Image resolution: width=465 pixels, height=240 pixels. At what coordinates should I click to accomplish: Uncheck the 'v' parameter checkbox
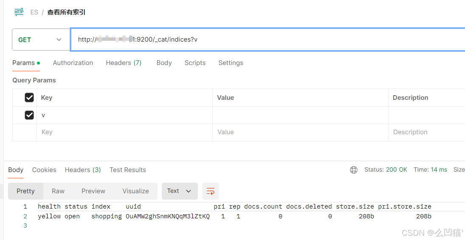click(29, 115)
